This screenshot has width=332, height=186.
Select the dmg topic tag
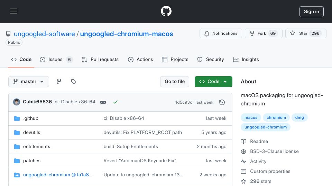299,117
